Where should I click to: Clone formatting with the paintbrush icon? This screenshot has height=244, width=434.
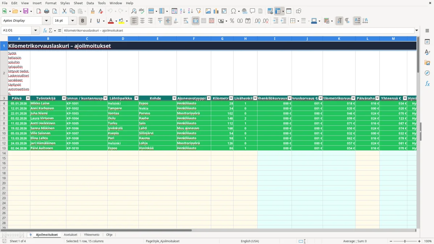tap(93, 11)
